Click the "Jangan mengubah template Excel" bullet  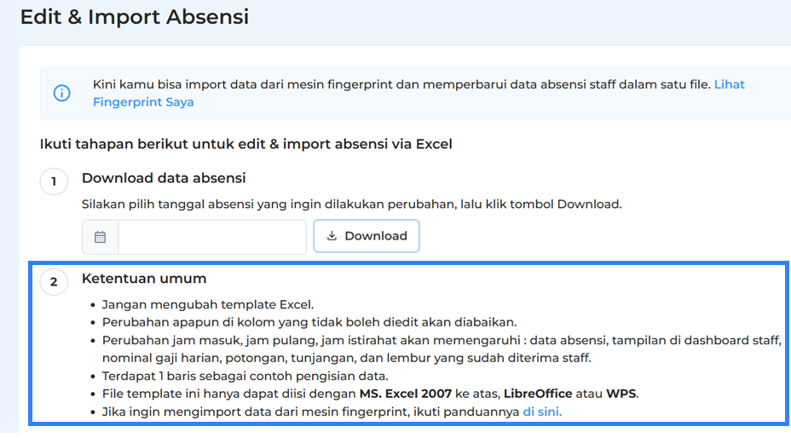click(208, 304)
